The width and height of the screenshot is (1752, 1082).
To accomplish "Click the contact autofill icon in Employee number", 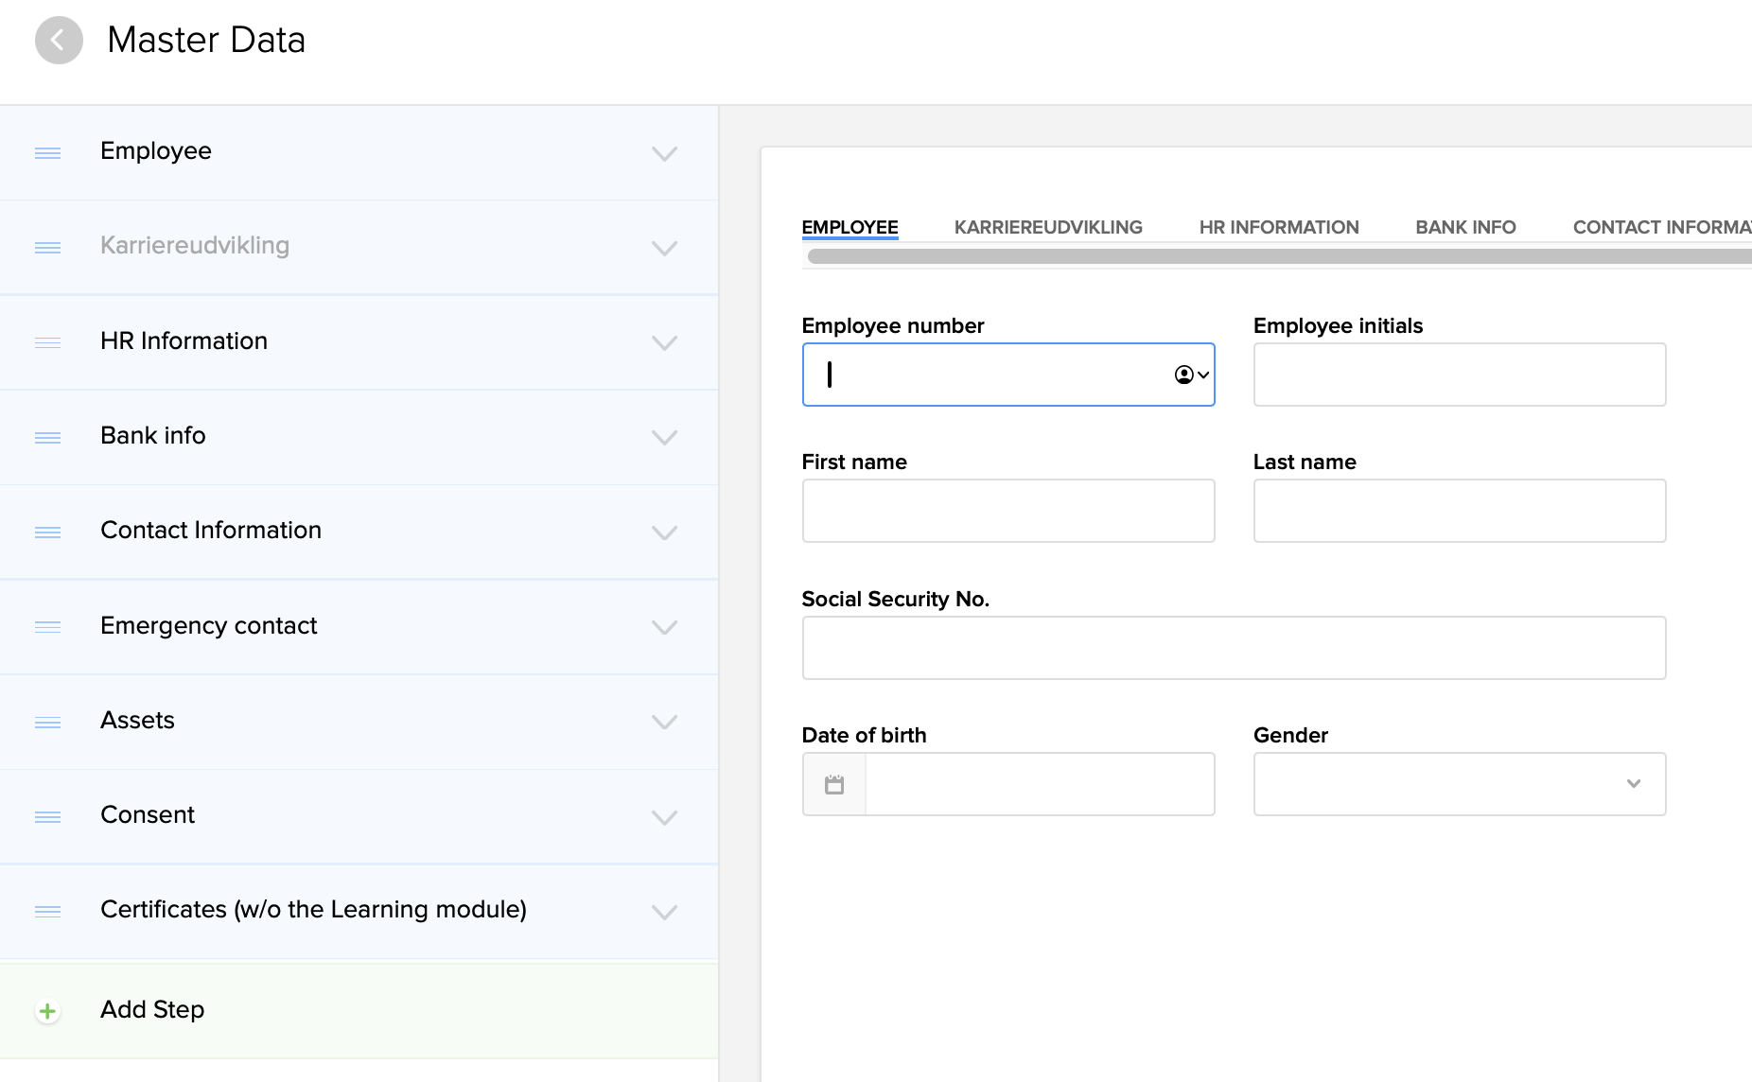I will (x=1190, y=375).
